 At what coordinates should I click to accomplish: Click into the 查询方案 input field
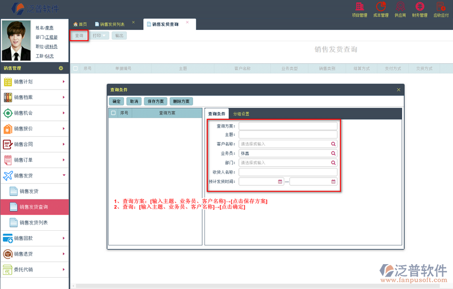pyautogui.click(x=288, y=126)
